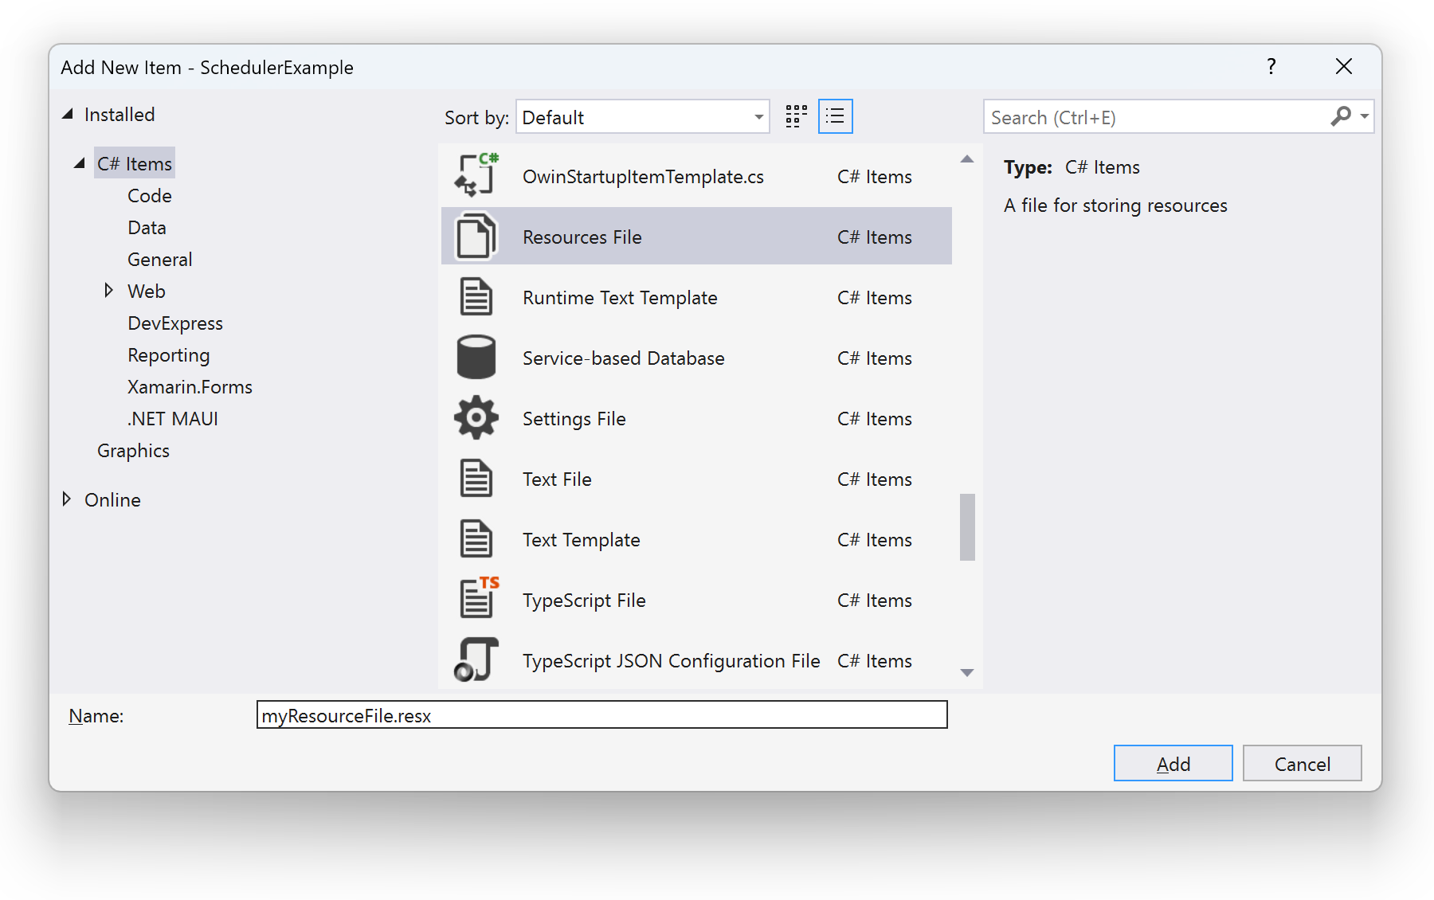Select the OwinStartupItemTemplate.cs template icon
1434x900 pixels.
point(476,176)
